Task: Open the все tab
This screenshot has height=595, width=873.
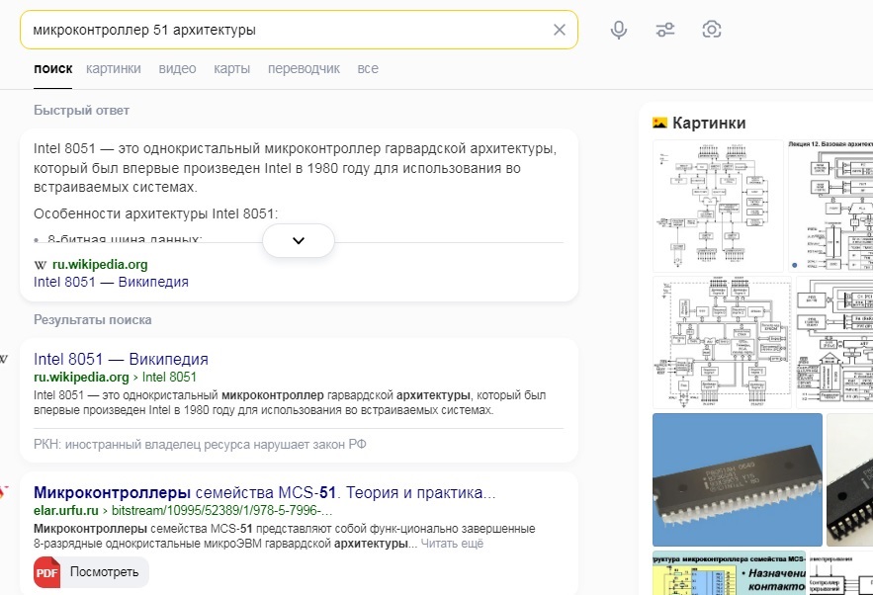Action: pos(368,68)
